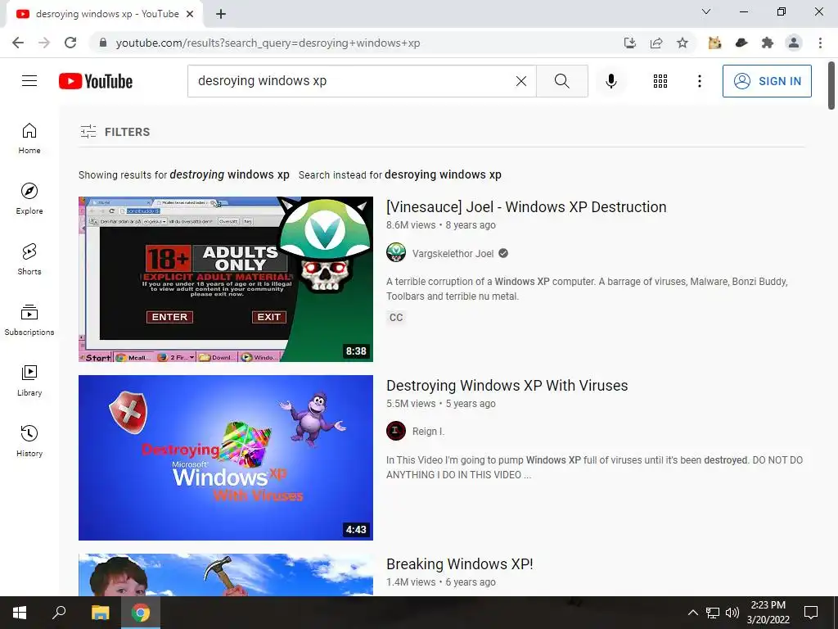The image size is (838, 629).
Task: Open YouTube settings three-dot menu
Action: [699, 81]
